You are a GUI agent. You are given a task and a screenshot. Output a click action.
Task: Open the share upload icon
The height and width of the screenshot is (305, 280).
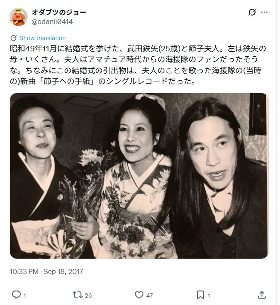tap(262, 295)
